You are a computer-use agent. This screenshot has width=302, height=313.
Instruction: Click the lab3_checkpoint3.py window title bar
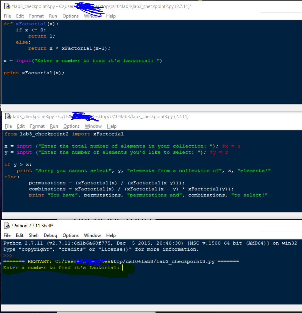pyautogui.click(x=152, y=116)
